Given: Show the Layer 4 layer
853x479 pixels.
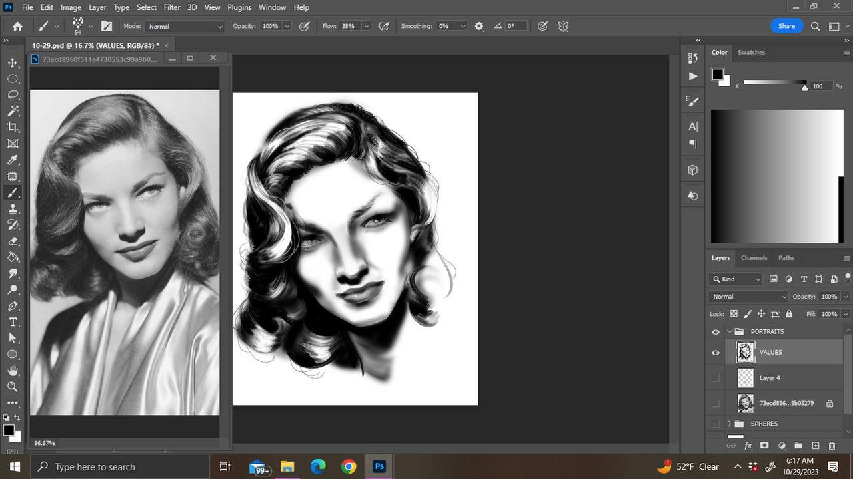Looking at the screenshot, I should [x=716, y=377].
